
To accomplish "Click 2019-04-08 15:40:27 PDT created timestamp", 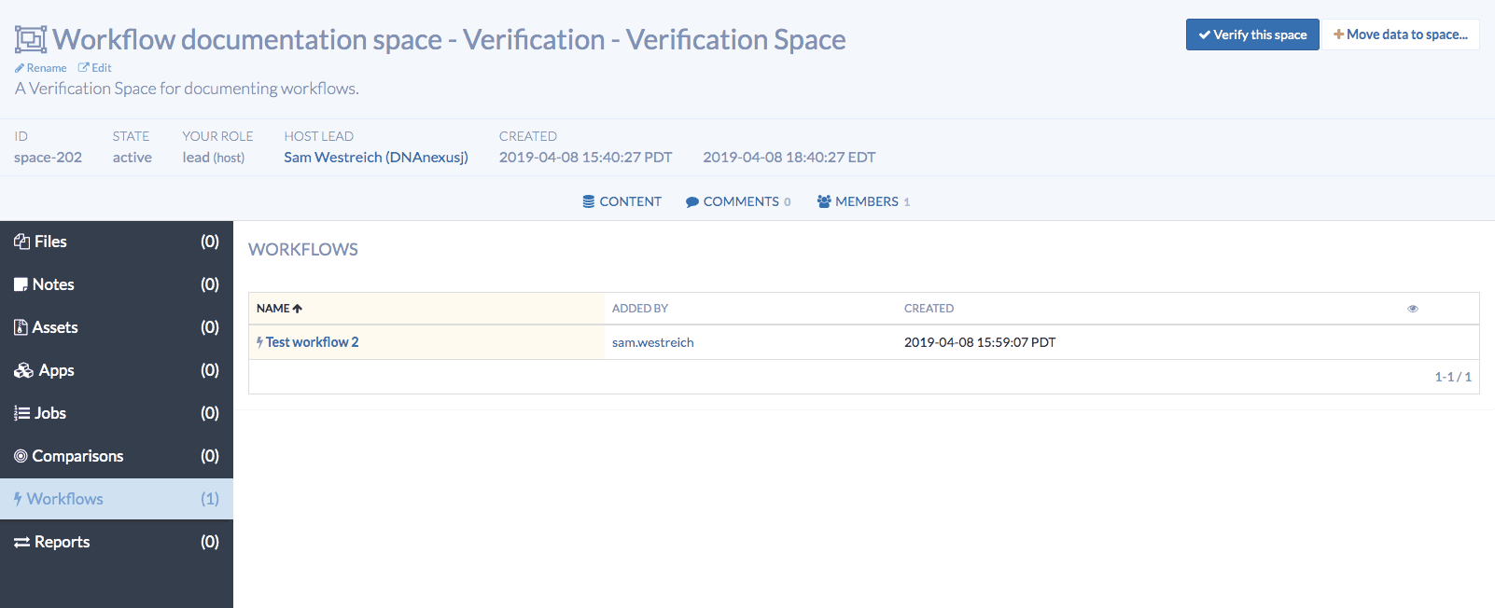I will [585, 158].
